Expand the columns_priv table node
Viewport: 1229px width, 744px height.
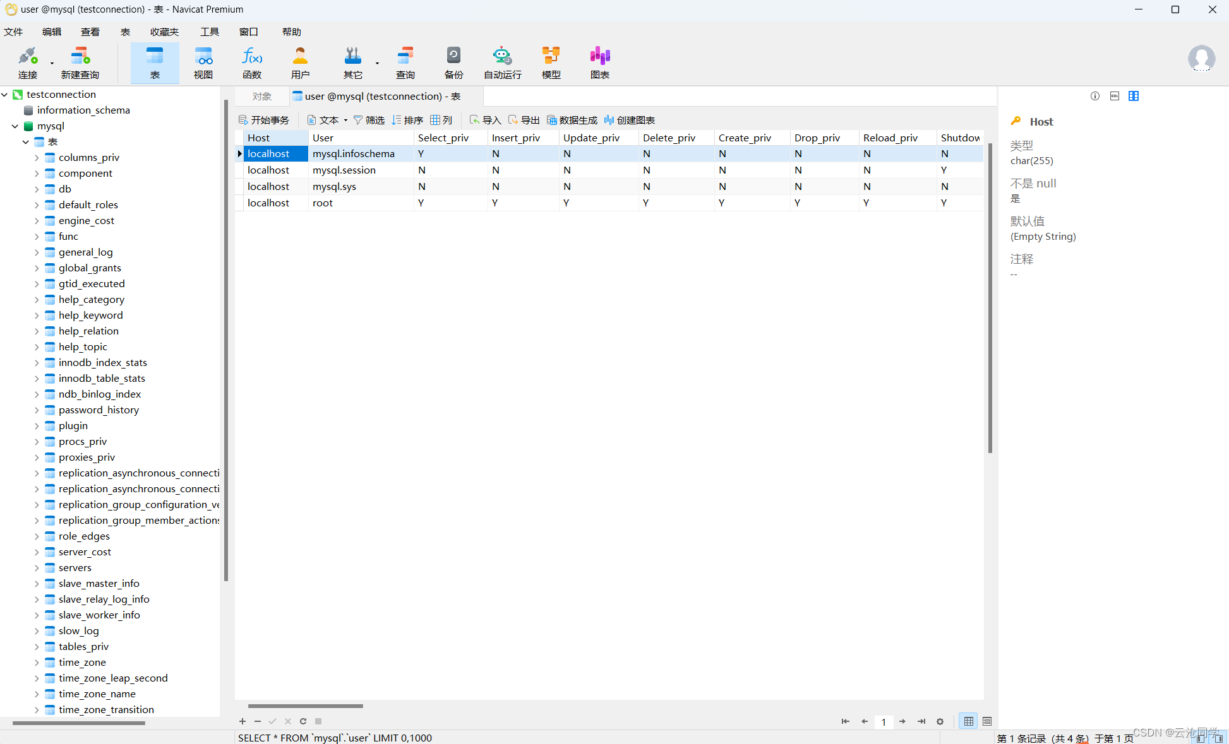37,158
